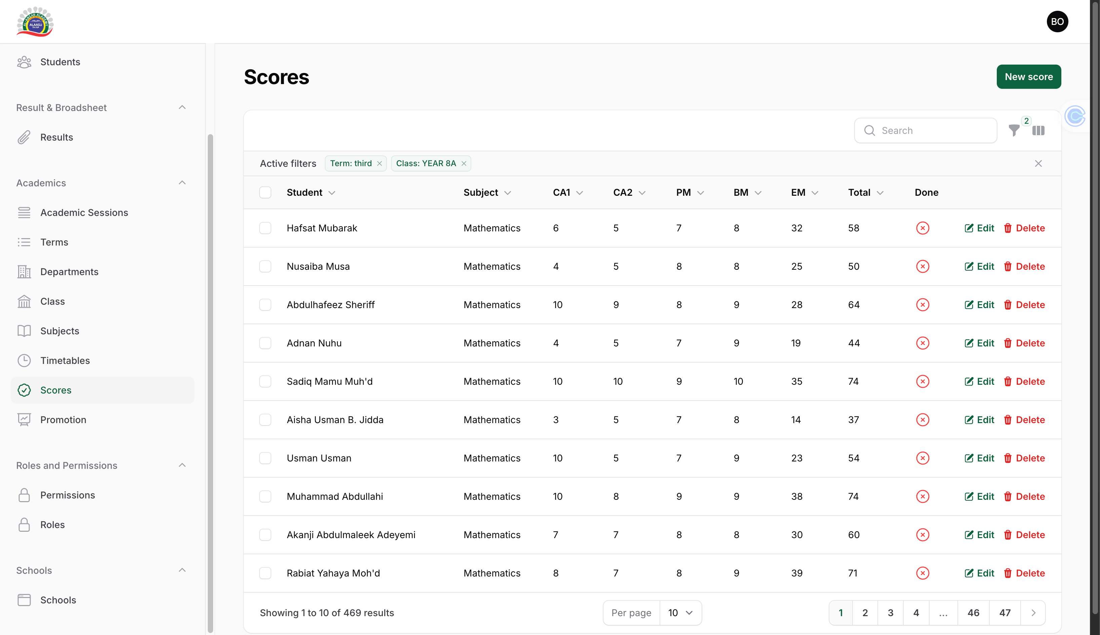Click the Roles lock icon

[x=24, y=525]
